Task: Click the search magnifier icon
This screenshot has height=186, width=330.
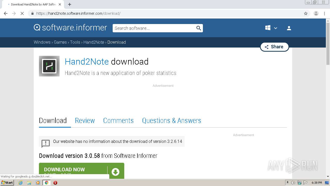Action: [x=199, y=28]
